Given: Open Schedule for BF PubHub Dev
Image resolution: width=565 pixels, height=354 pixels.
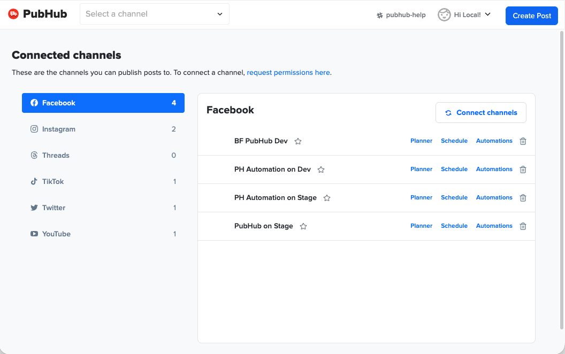Looking at the screenshot, I should pos(454,141).
